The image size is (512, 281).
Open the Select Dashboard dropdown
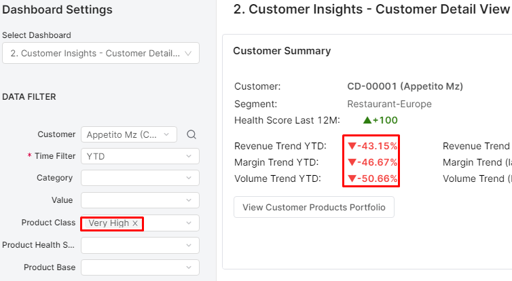point(100,53)
